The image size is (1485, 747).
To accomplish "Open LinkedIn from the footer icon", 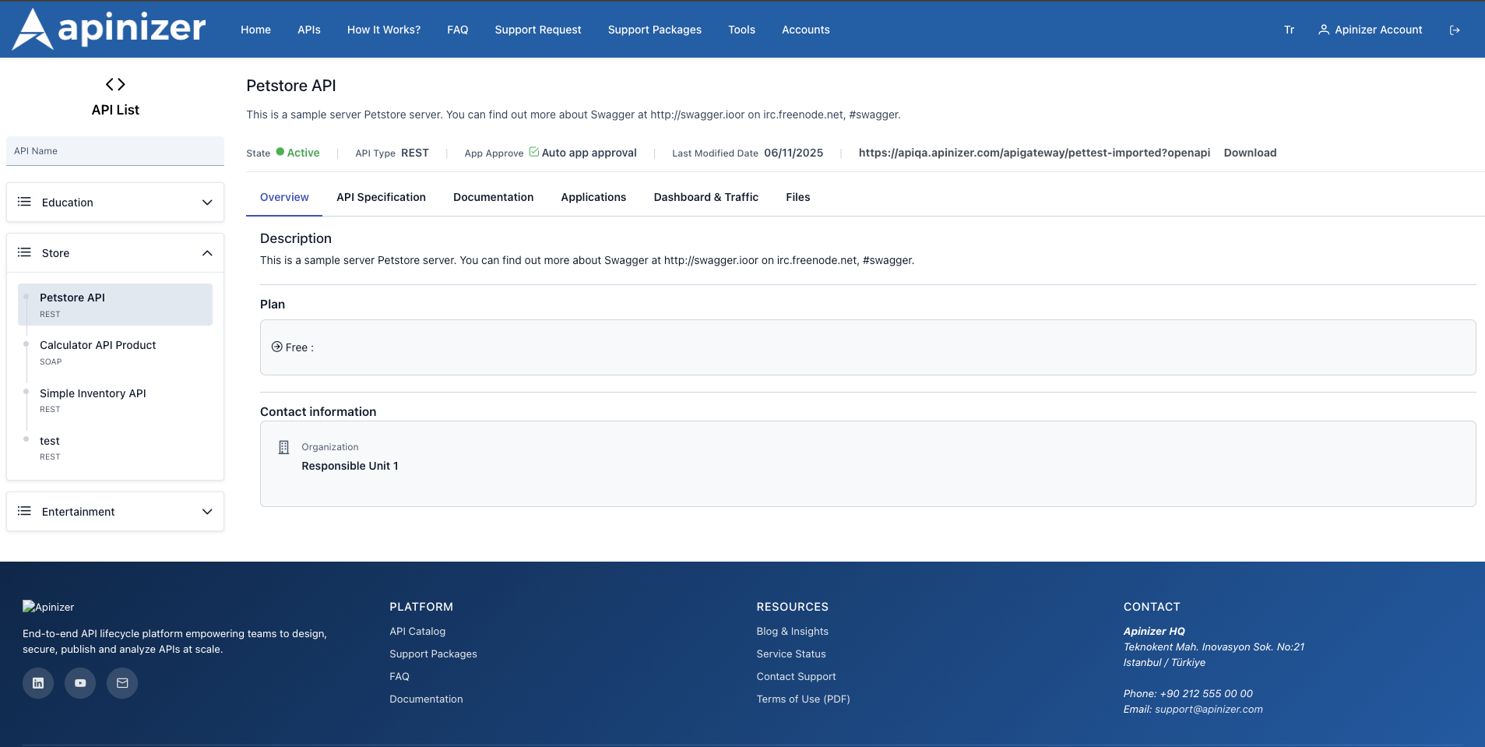I will 37,682.
